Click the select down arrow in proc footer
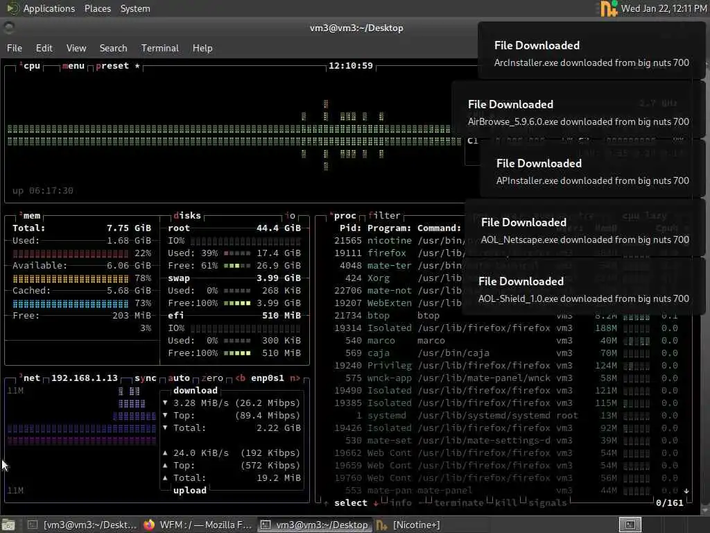710x533 pixels. click(x=376, y=502)
